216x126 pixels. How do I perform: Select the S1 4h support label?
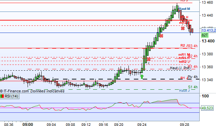pyautogui.click(x=193, y=87)
